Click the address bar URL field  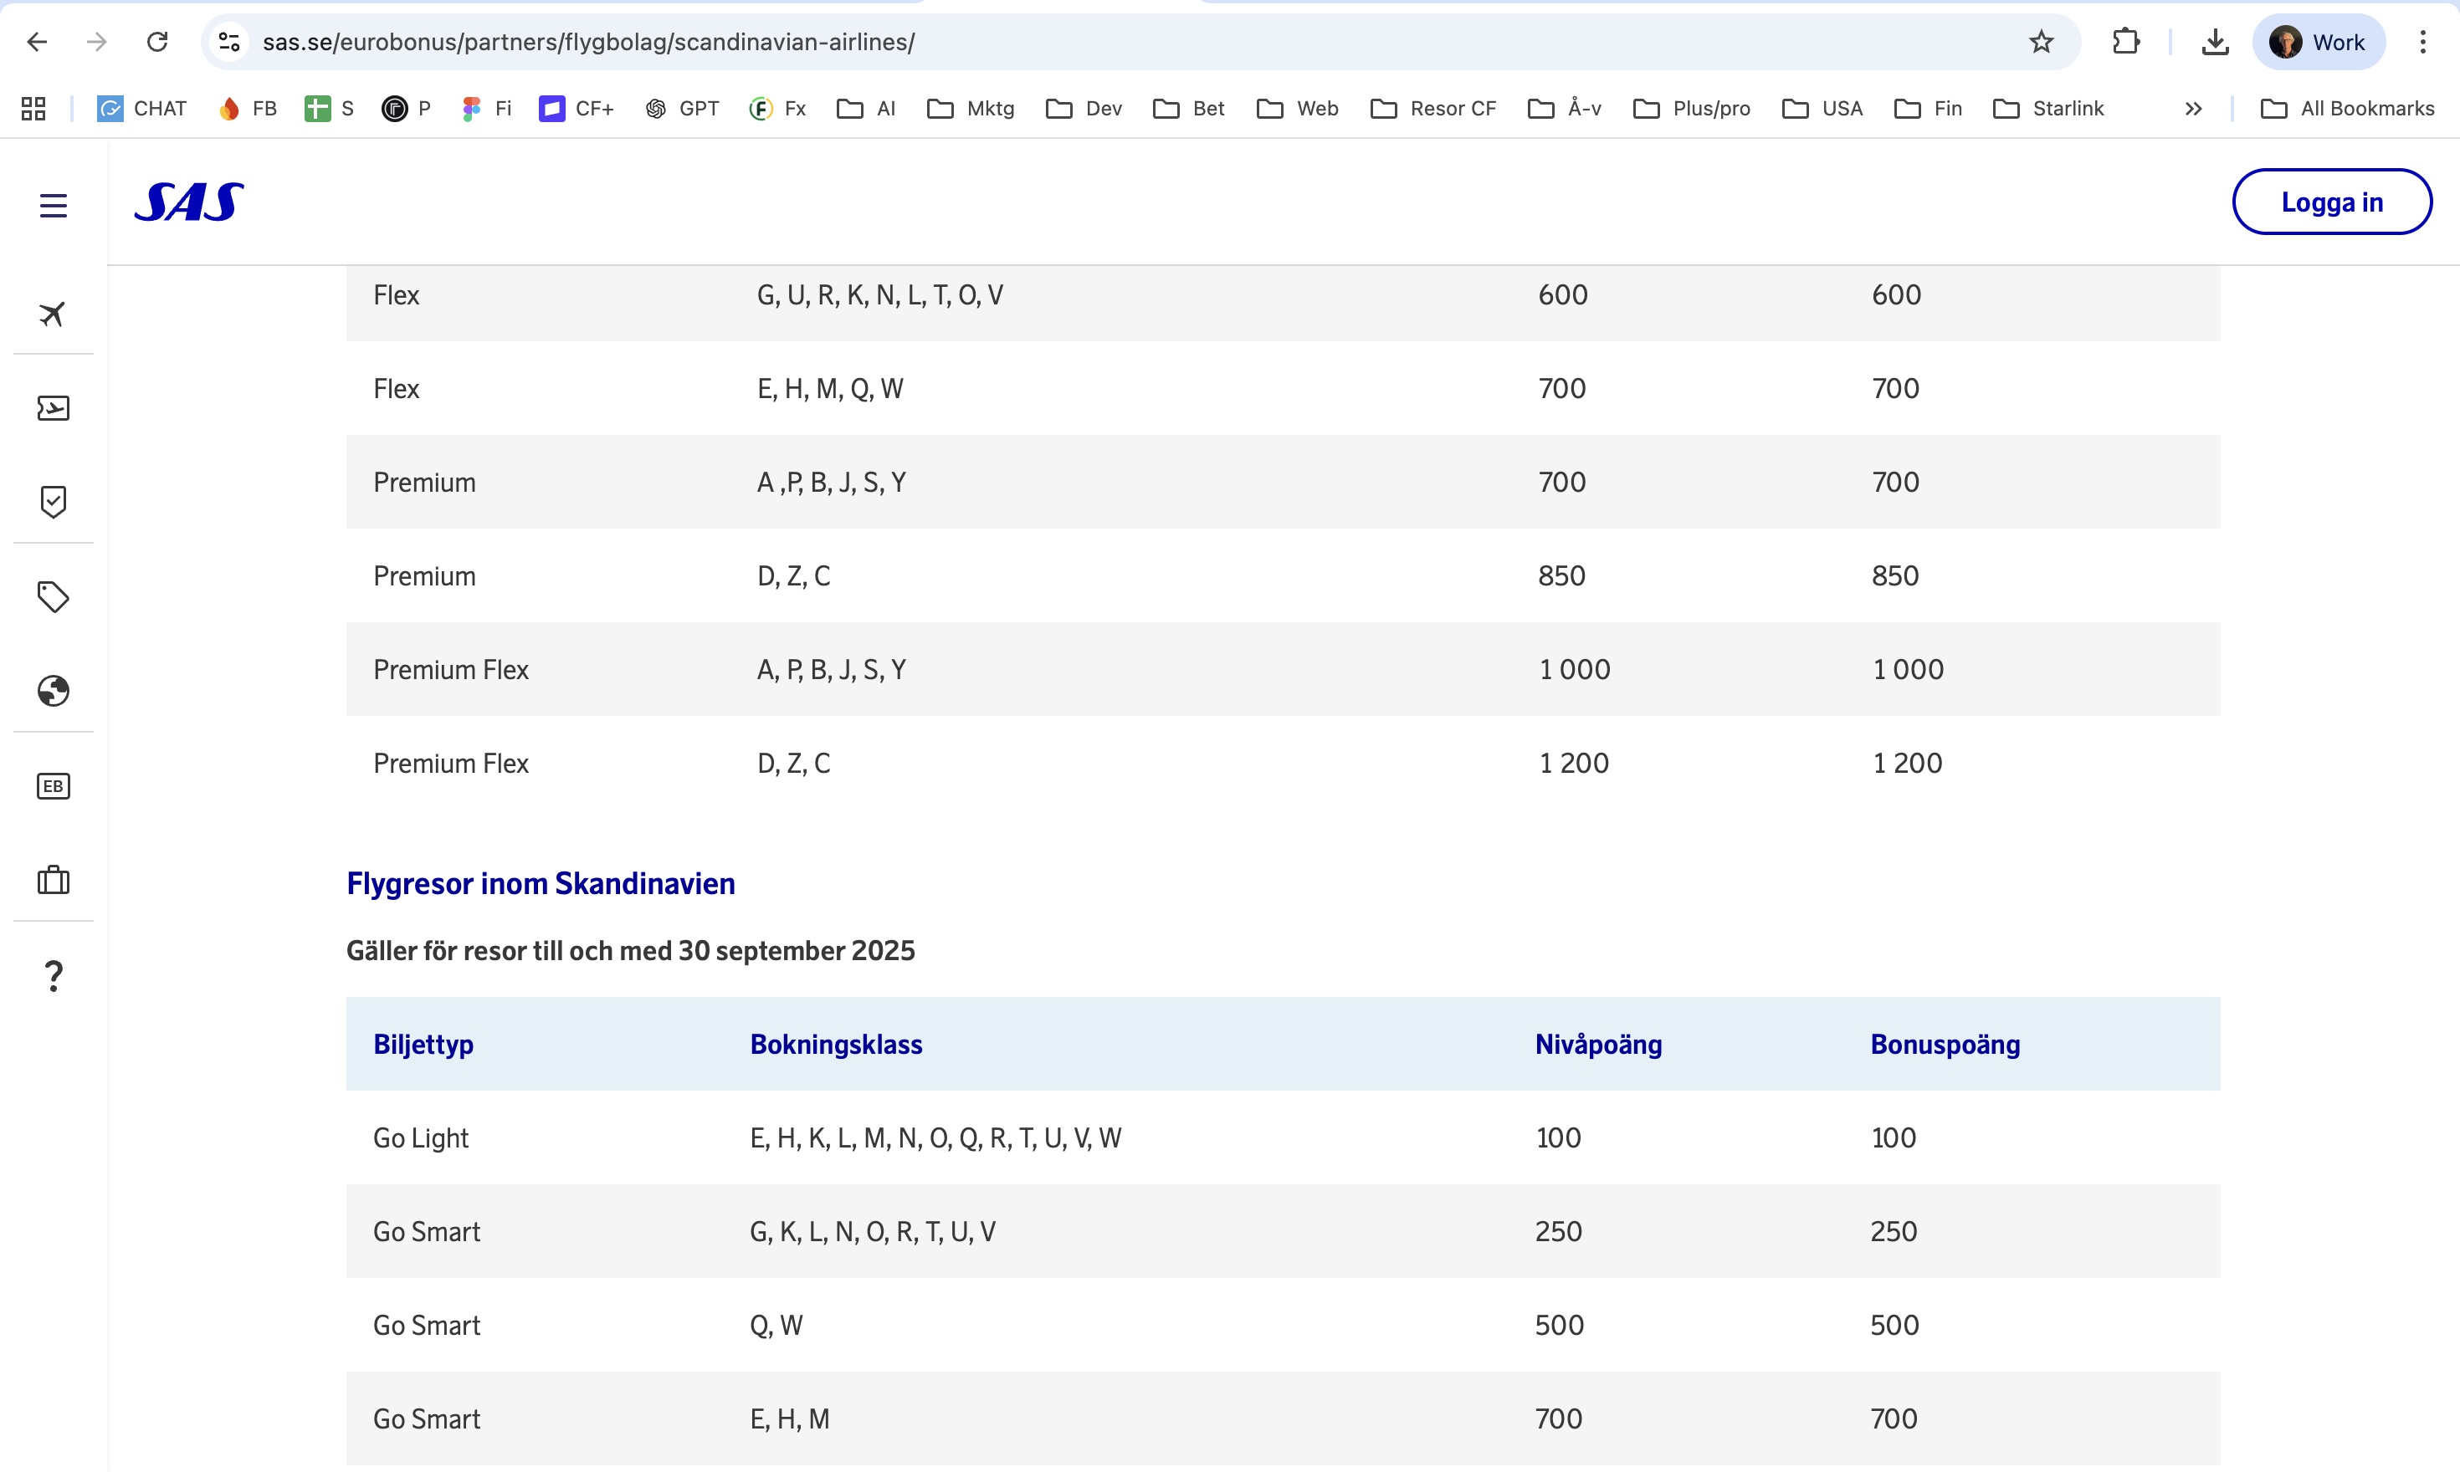pyautogui.click(x=1092, y=42)
